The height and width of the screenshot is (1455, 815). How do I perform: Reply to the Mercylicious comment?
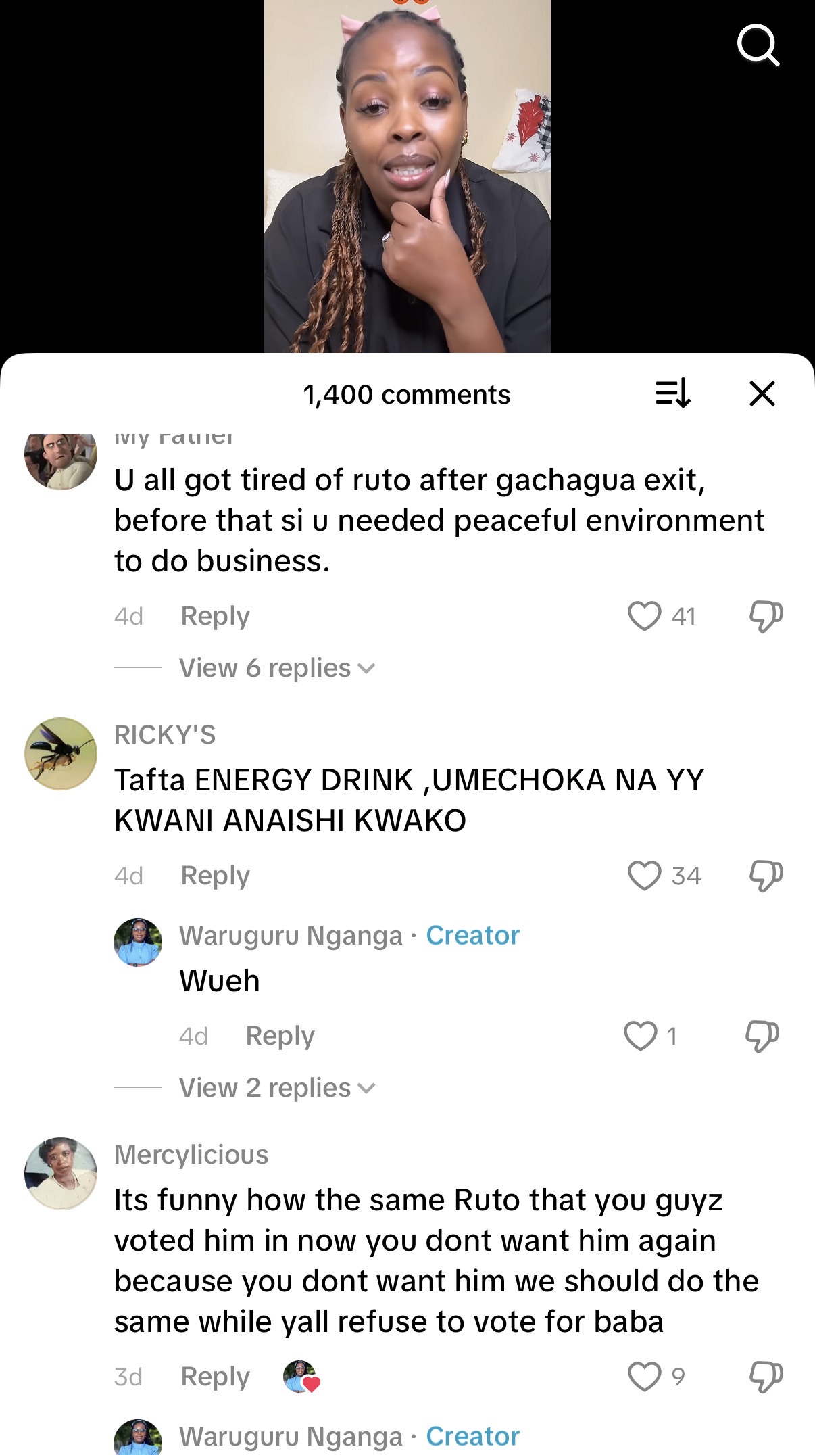pos(215,1377)
